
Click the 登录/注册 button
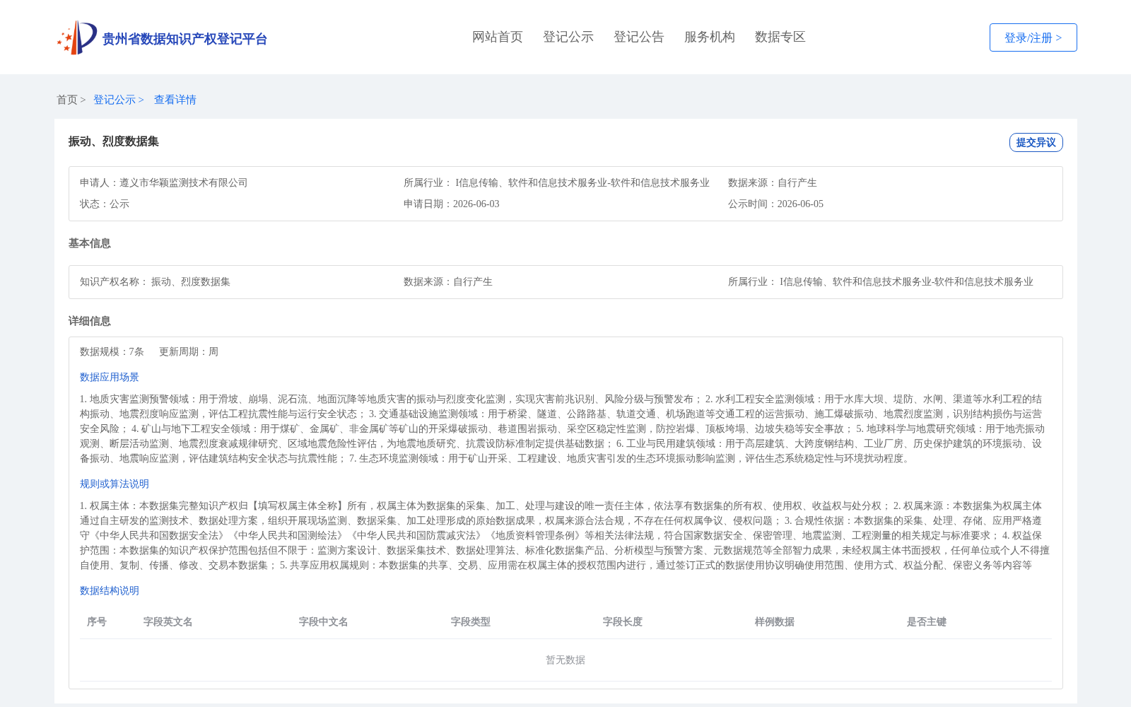pos(1033,37)
